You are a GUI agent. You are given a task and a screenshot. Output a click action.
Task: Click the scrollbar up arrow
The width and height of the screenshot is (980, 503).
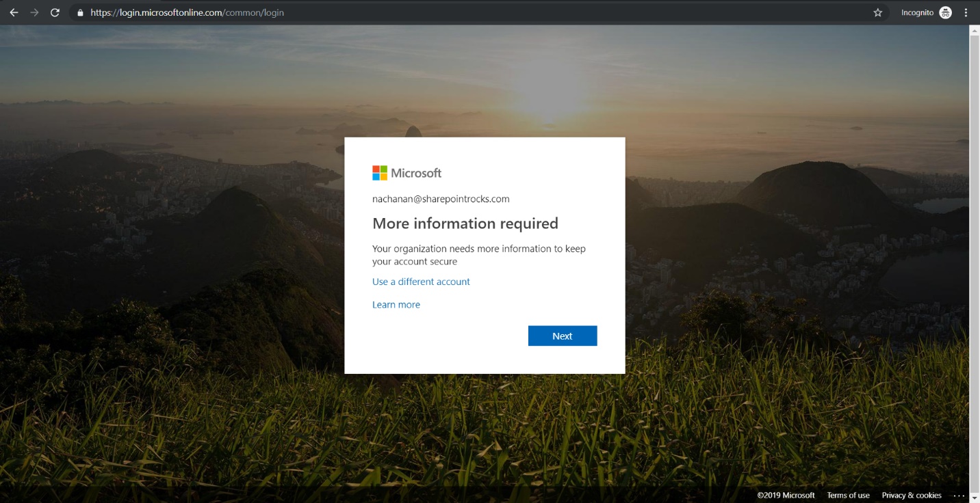coord(975,31)
